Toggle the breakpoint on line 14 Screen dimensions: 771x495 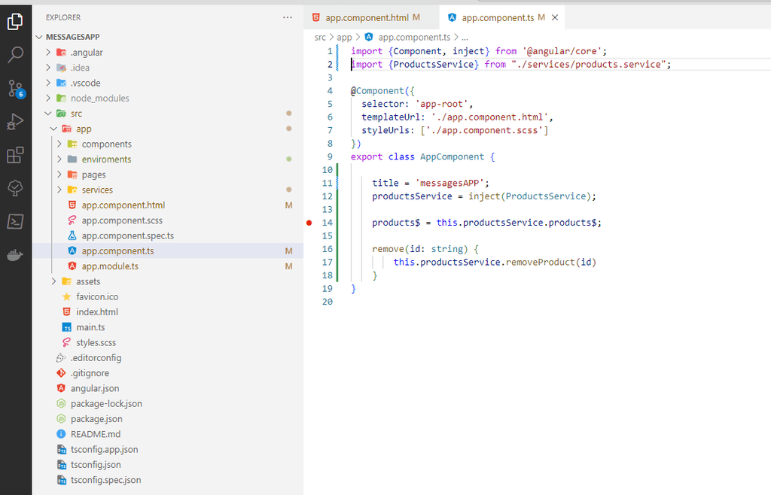309,223
